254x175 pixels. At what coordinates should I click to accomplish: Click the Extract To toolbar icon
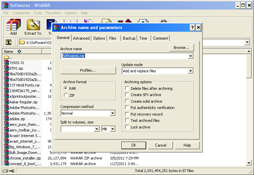click(x=33, y=27)
